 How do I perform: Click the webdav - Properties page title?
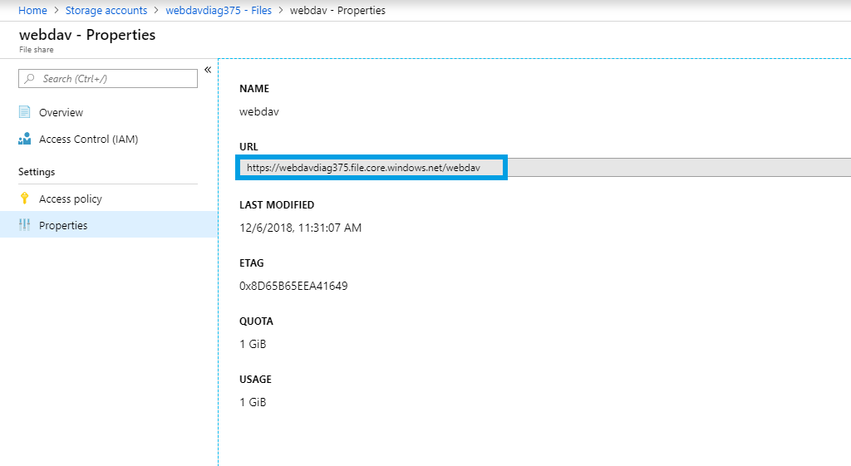point(87,35)
